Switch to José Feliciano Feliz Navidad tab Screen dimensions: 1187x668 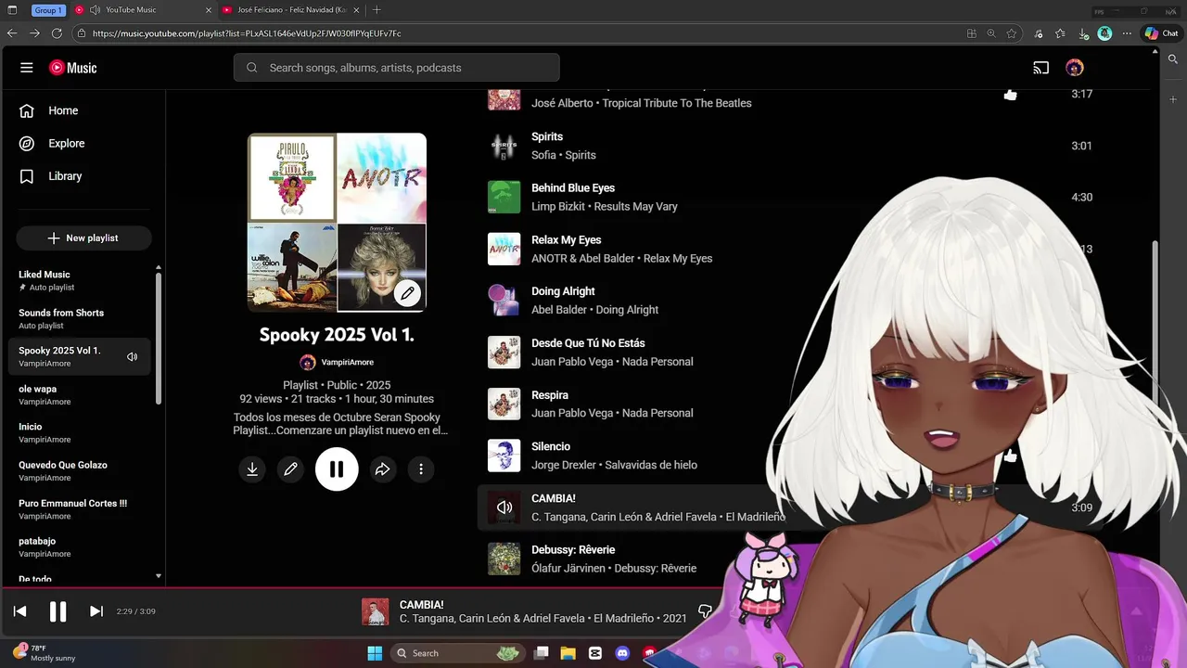[290, 9]
